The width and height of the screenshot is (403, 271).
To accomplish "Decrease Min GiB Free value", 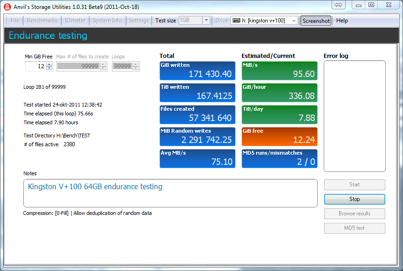I will [49, 68].
